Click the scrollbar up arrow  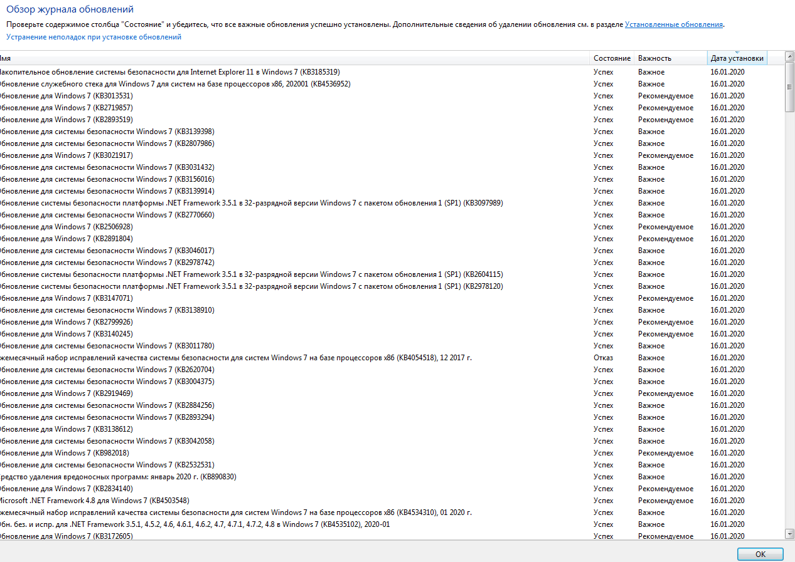790,57
